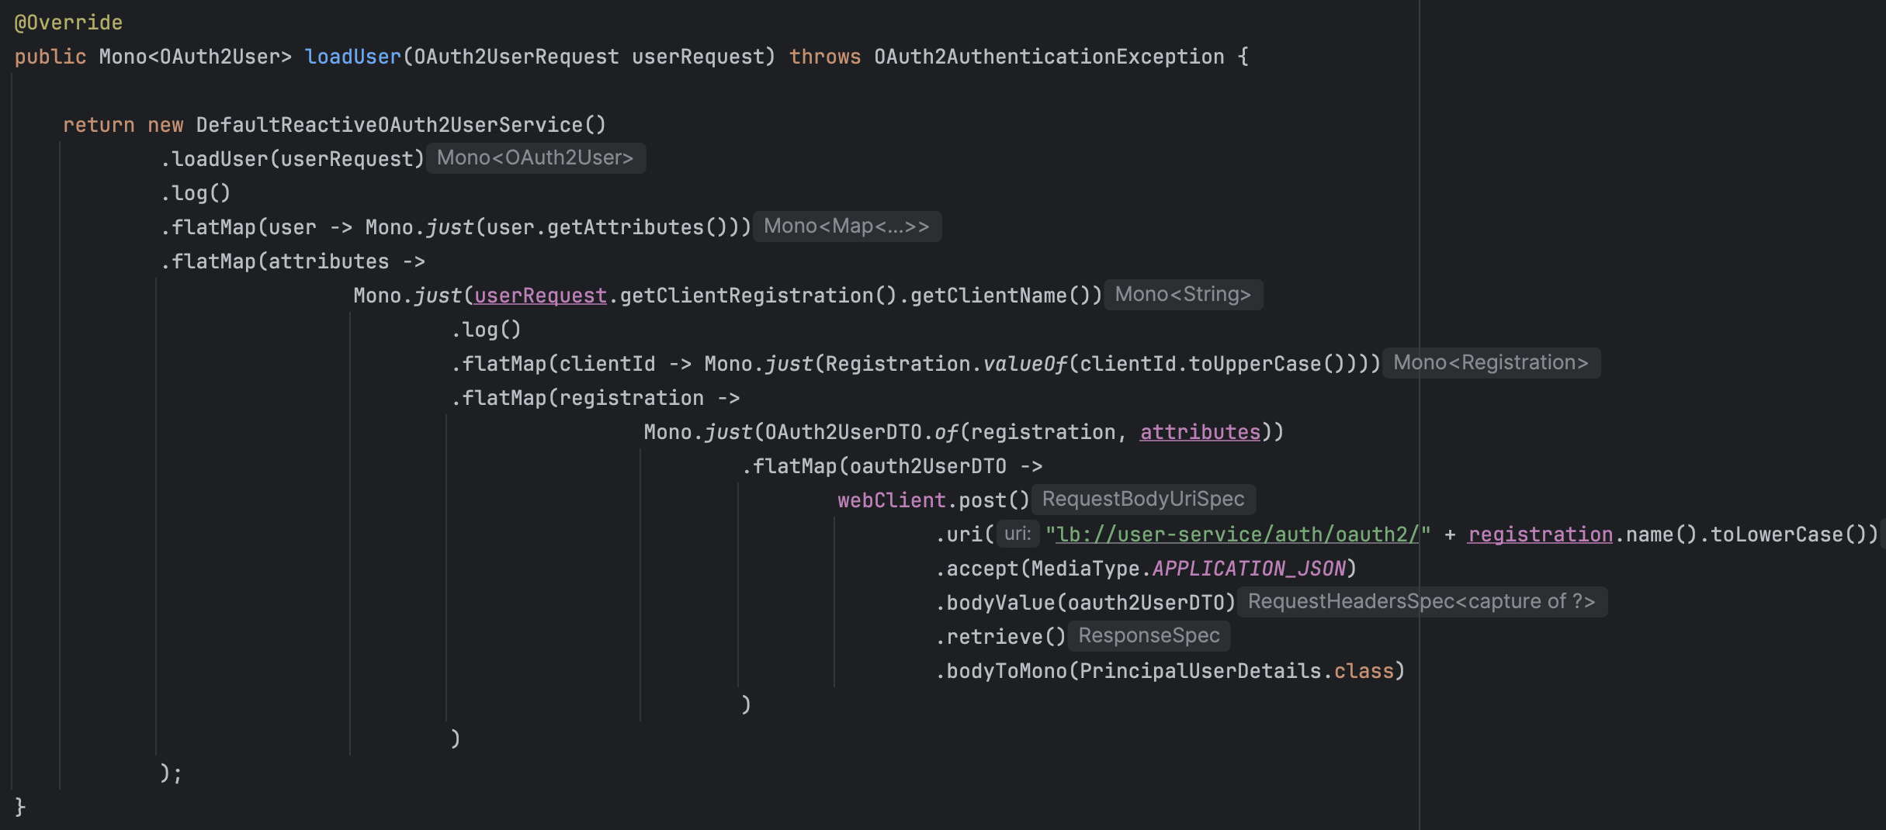Click user.getAttributes() call

coord(606,227)
